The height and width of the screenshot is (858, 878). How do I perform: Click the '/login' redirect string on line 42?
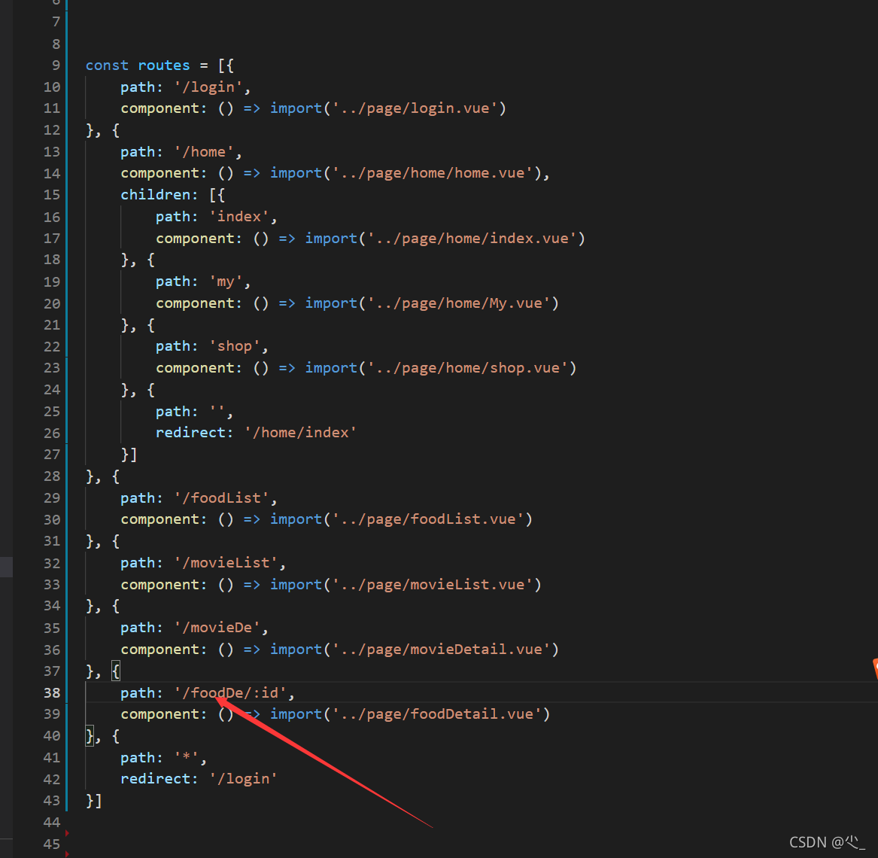pos(243,779)
